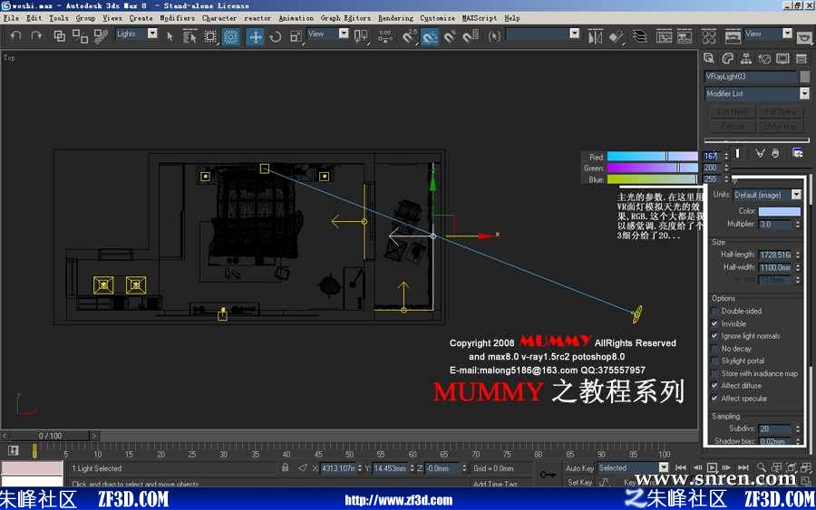
Task: Click the Quick Render teapot icon
Action: click(804, 37)
